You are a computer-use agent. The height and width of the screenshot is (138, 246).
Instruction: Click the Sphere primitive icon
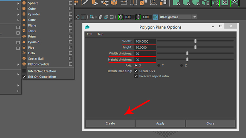[24, 3]
